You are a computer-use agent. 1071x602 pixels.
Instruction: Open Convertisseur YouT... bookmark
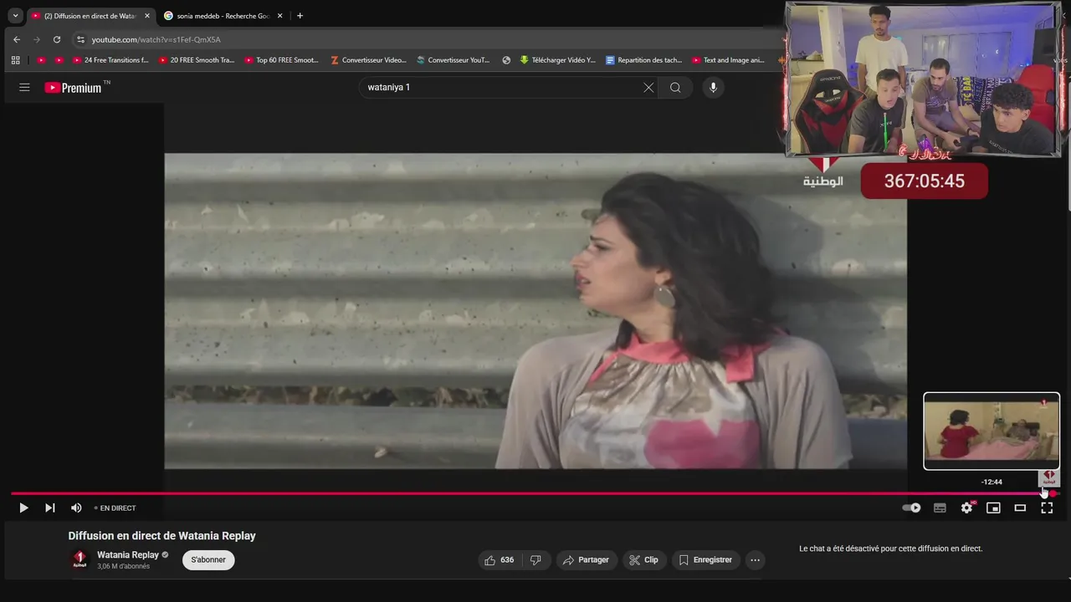(x=454, y=60)
